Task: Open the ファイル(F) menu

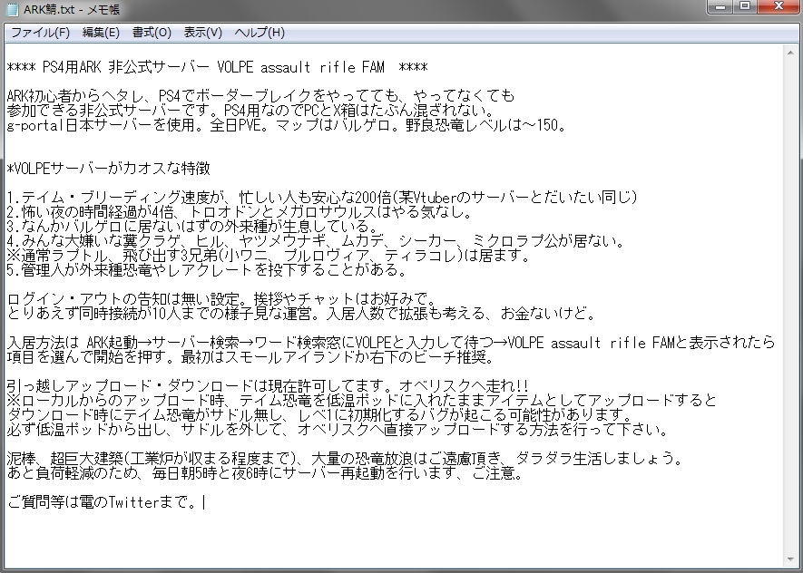Action: [x=40, y=33]
